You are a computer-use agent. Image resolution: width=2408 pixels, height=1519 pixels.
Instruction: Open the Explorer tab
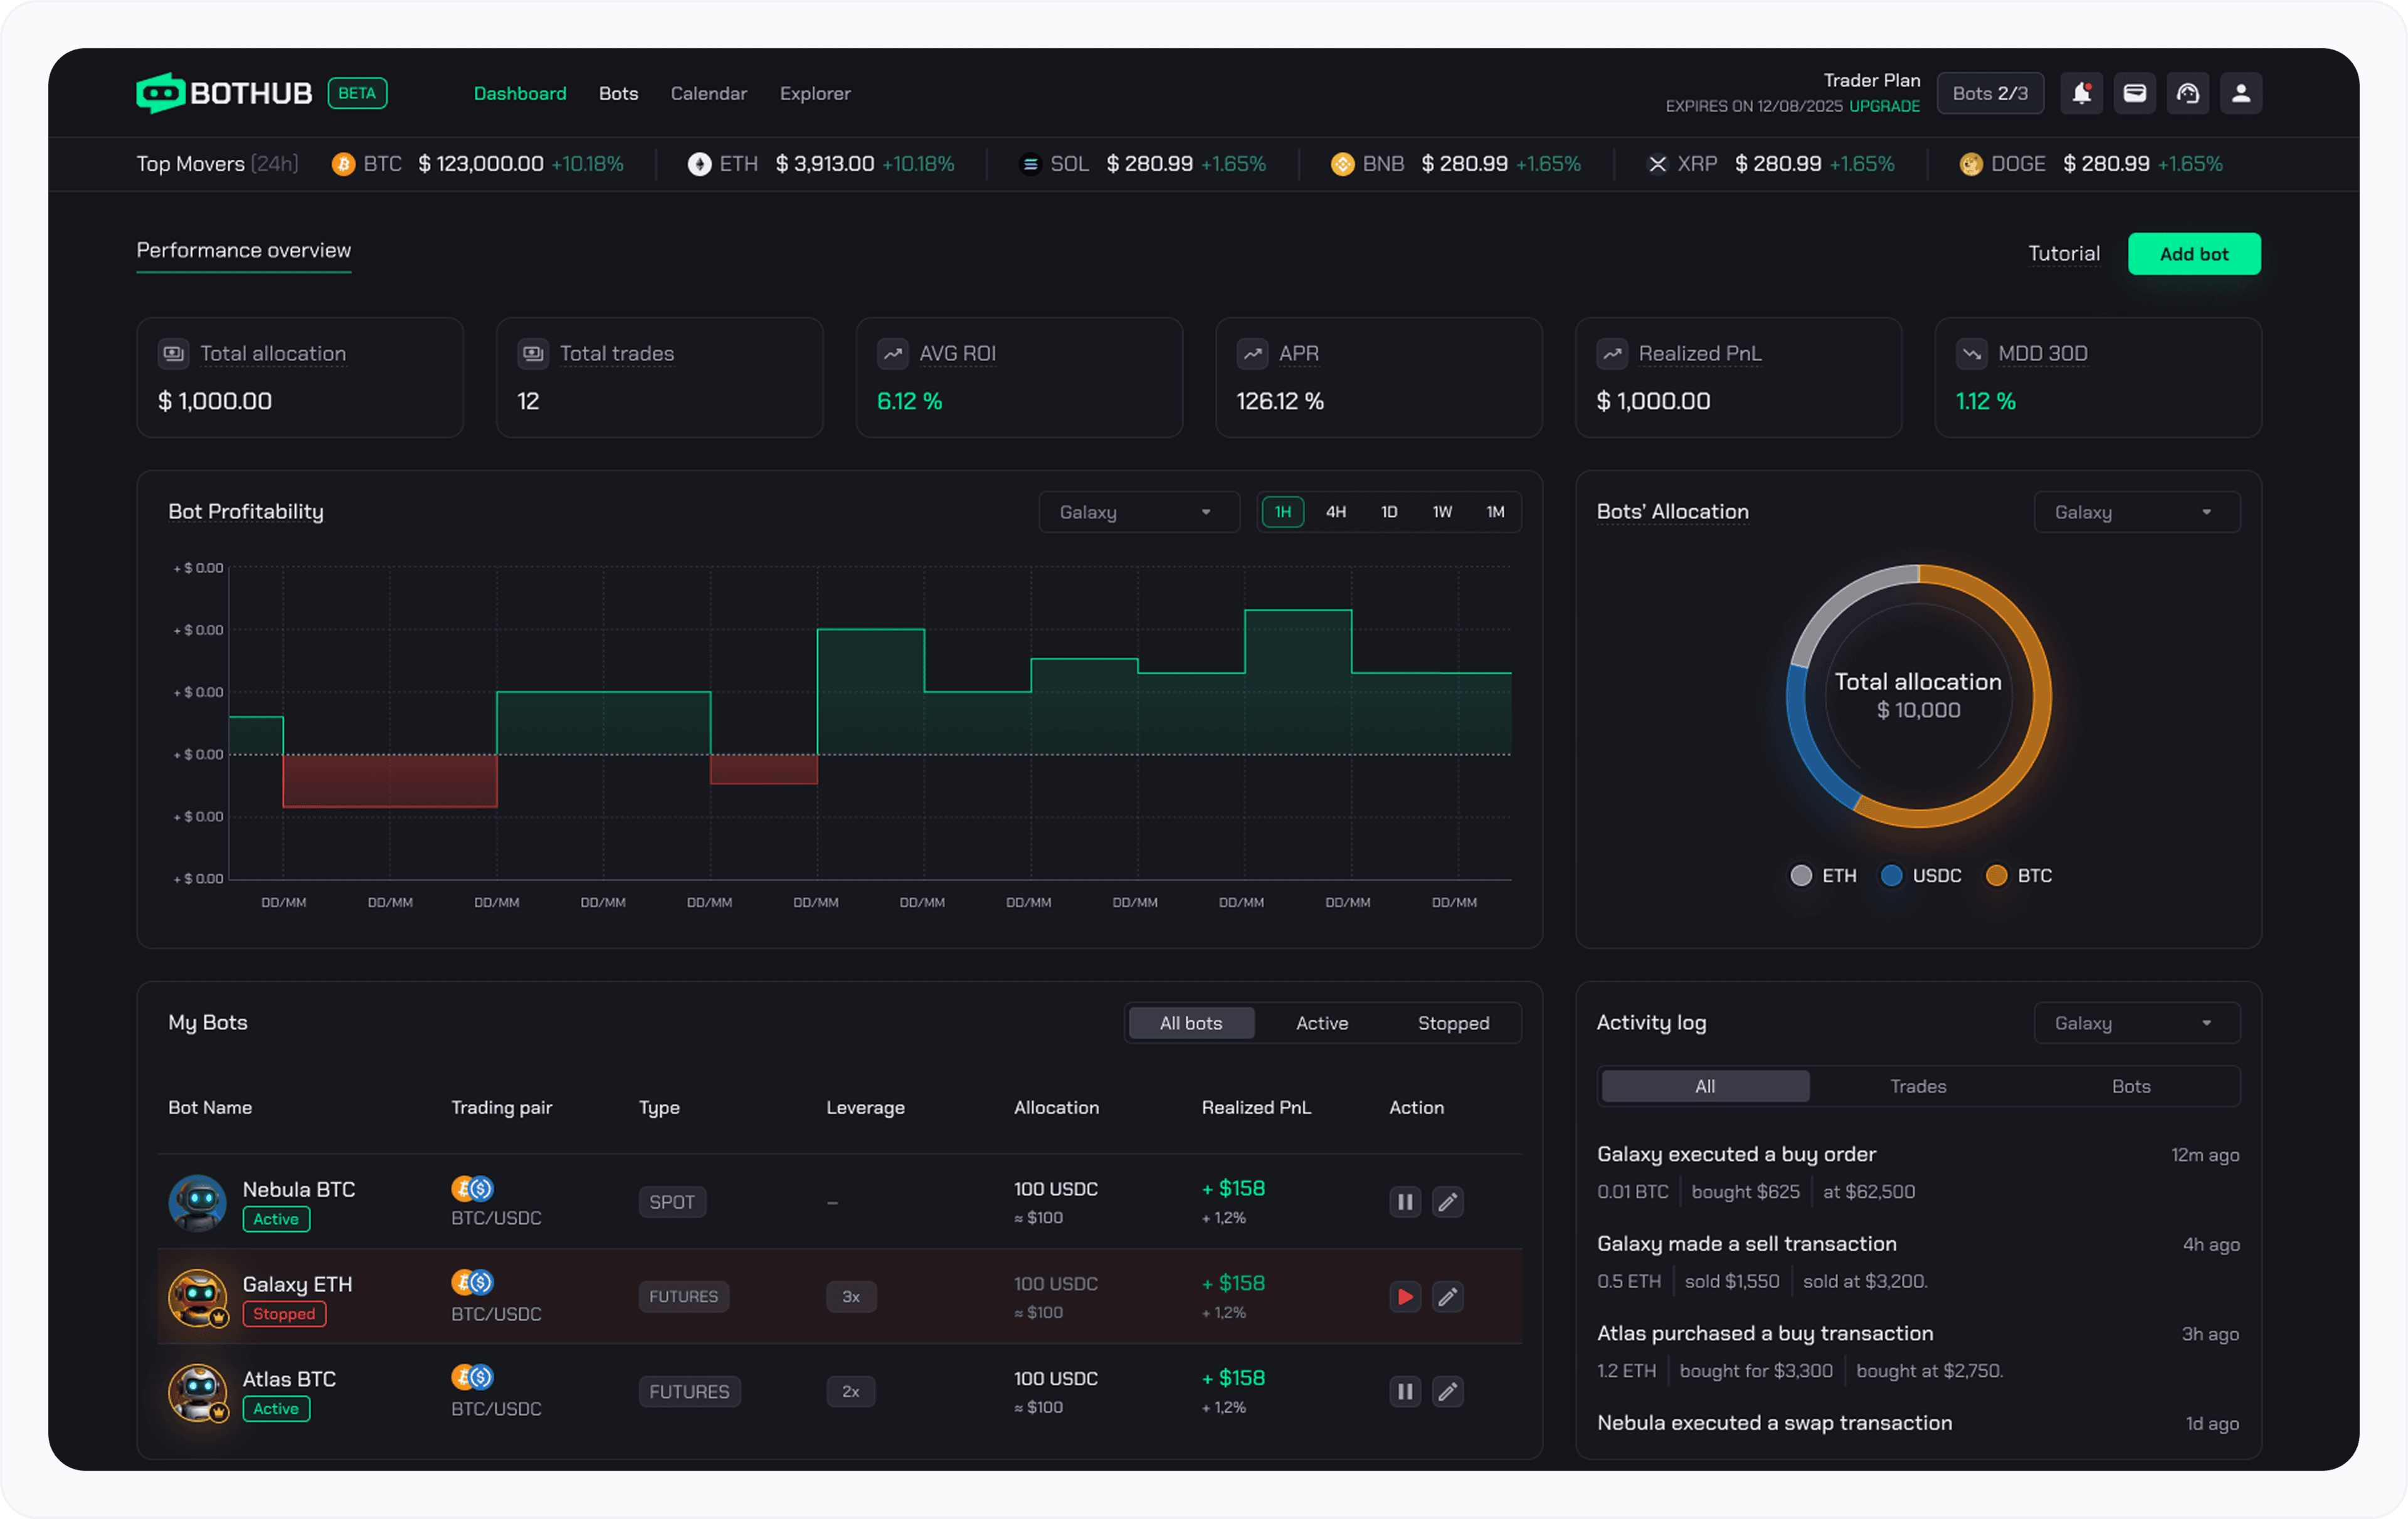815,93
